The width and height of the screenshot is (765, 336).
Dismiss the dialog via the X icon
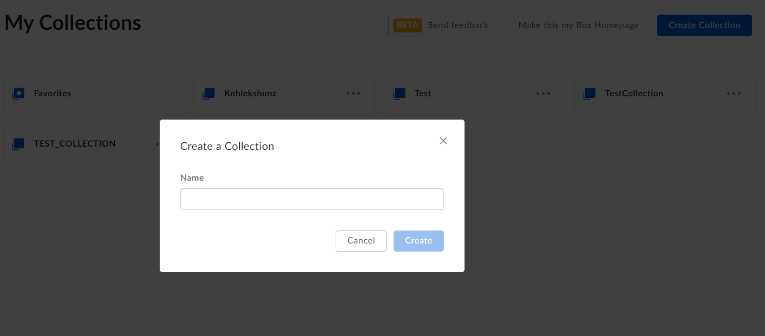coord(443,141)
